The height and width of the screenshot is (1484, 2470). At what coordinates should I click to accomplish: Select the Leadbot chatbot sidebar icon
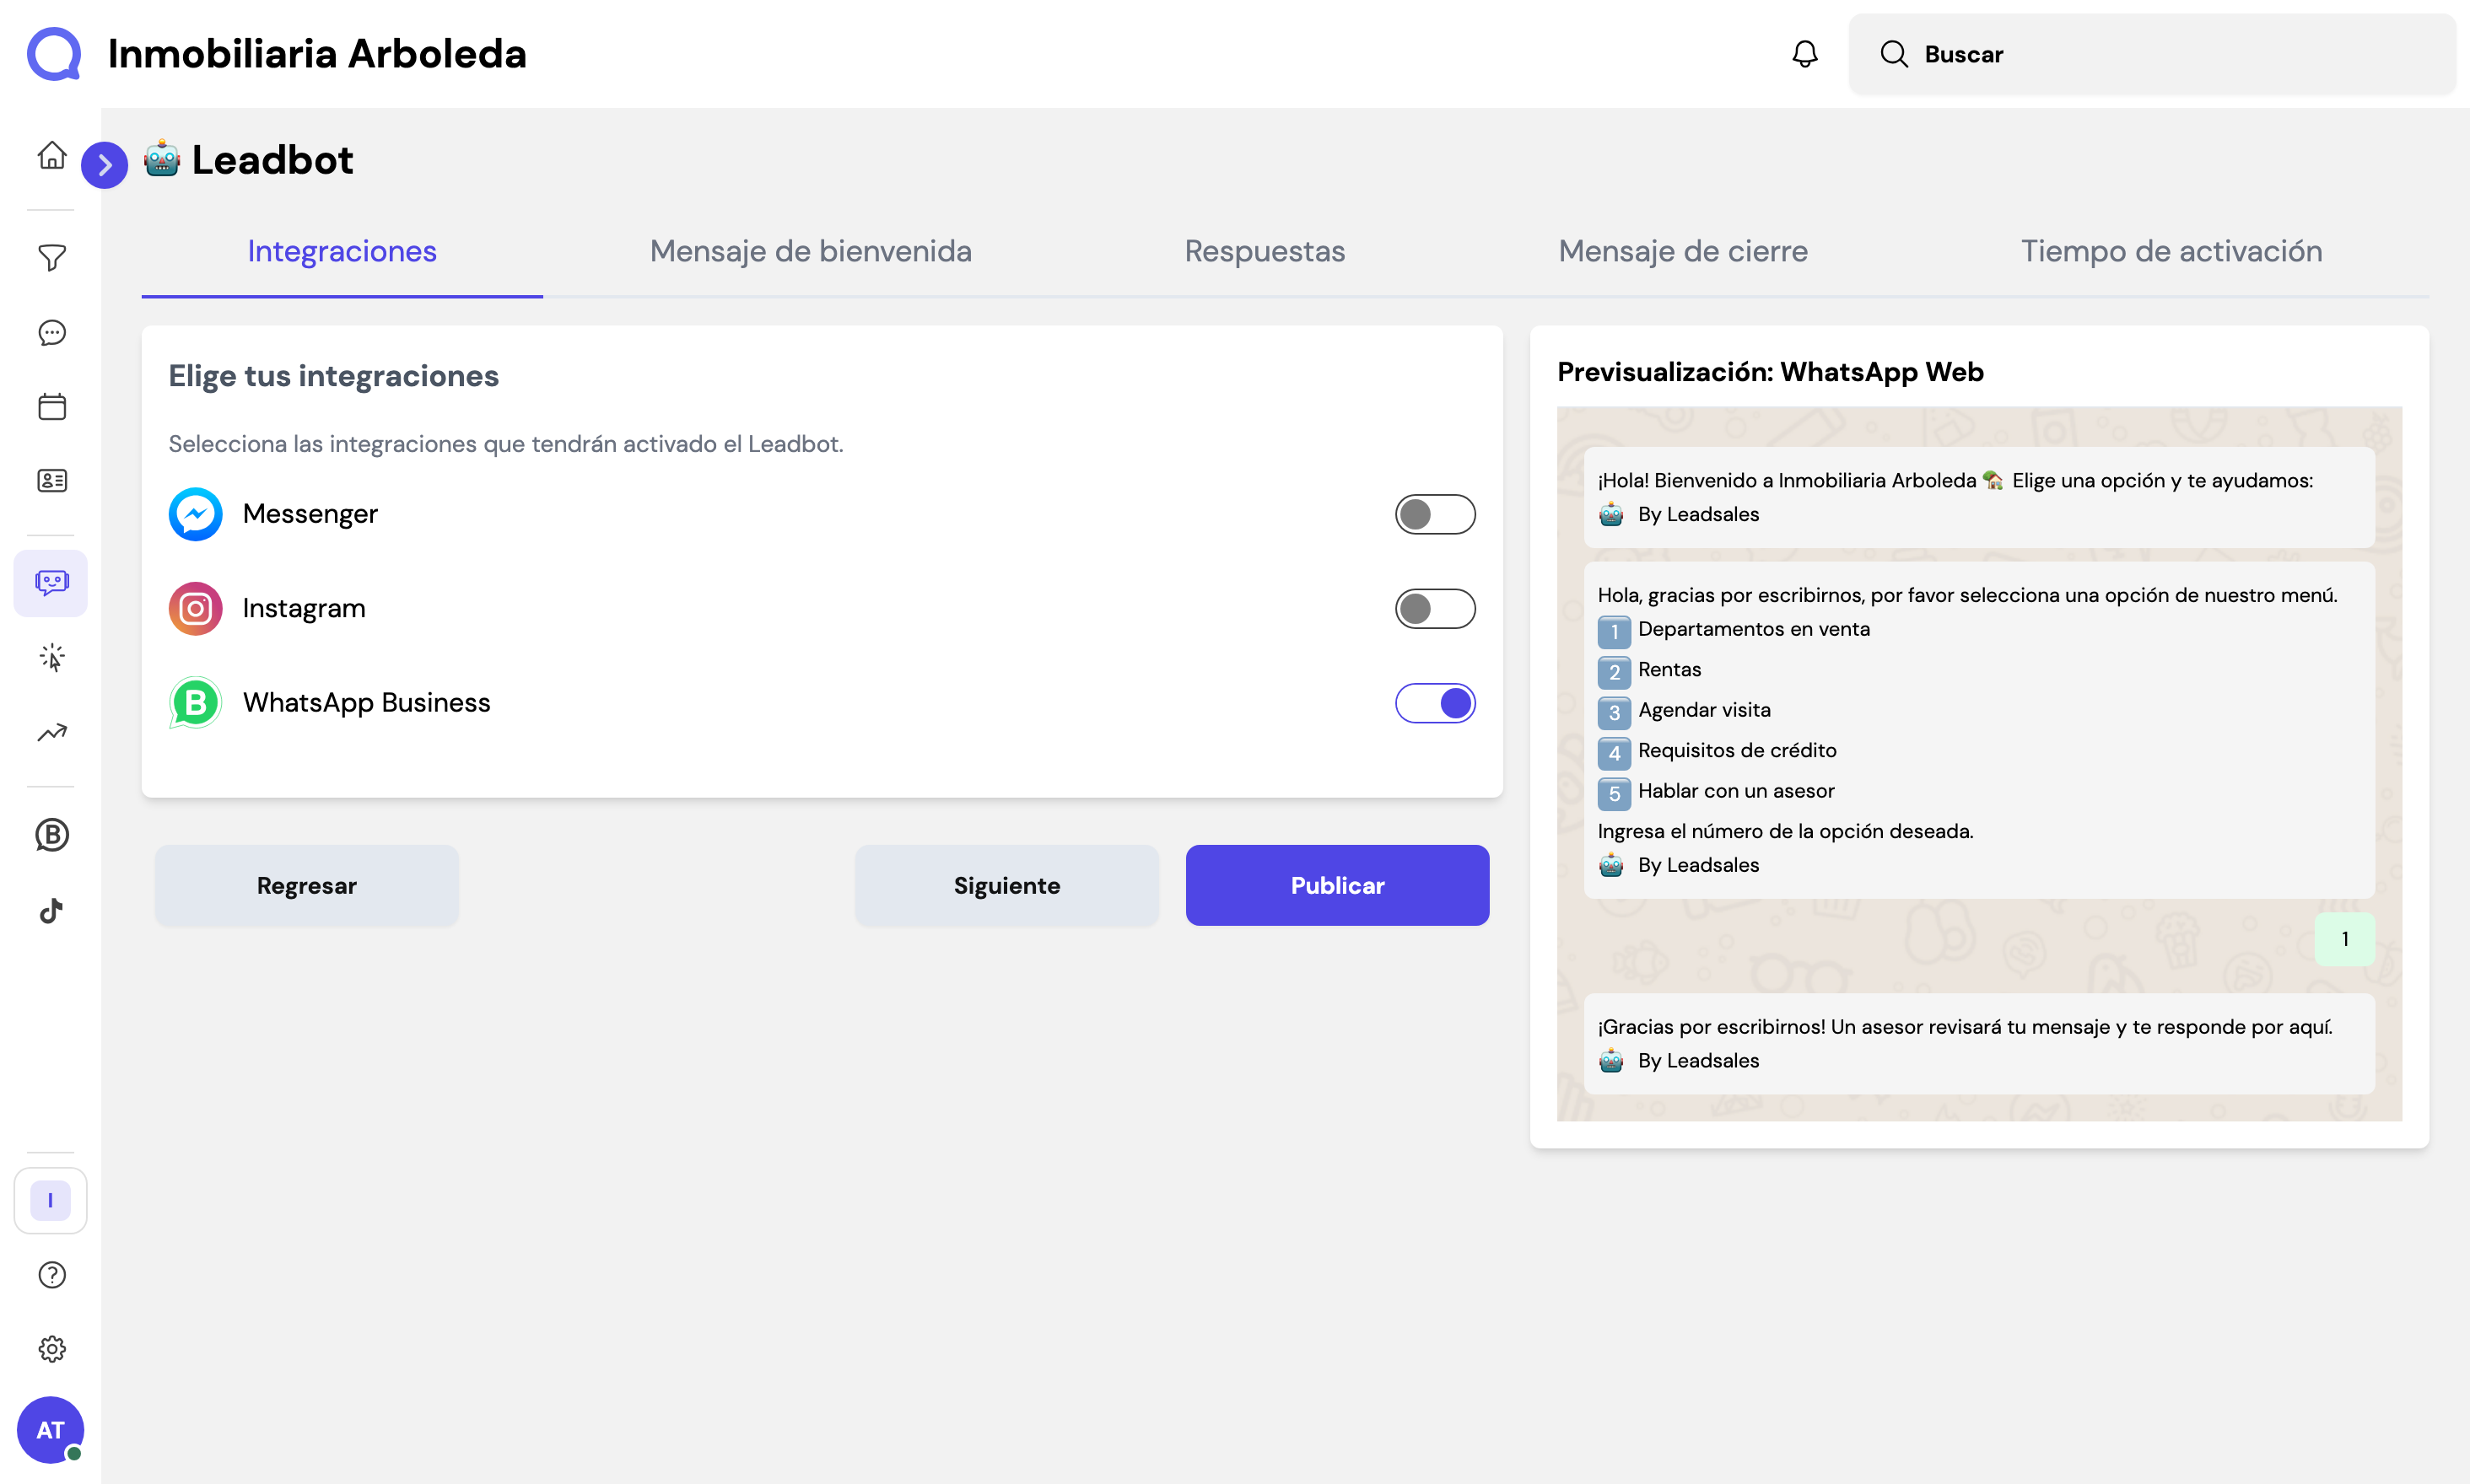coord(51,583)
